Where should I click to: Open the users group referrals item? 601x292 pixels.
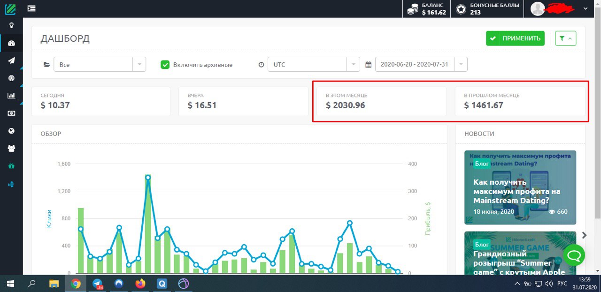click(11, 149)
